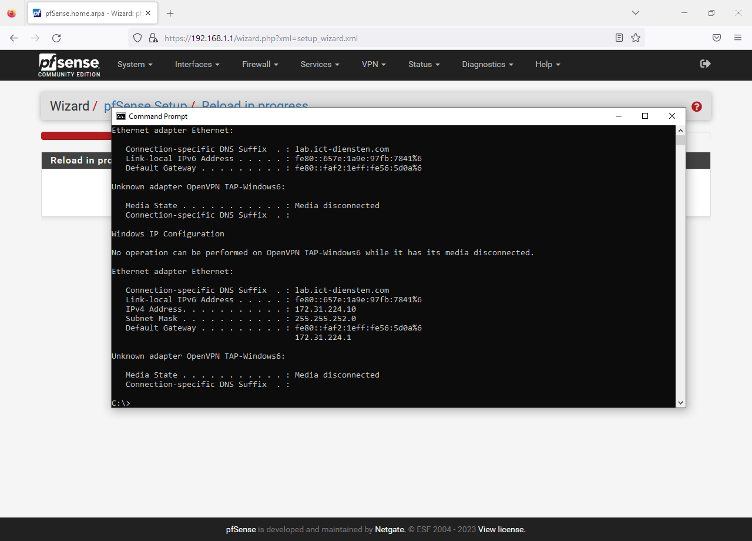Open the System menu
The height and width of the screenshot is (541, 752).
pyautogui.click(x=135, y=65)
